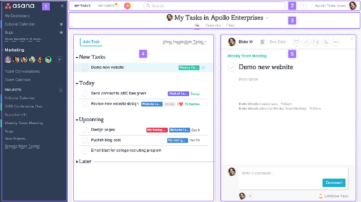The height and width of the screenshot is (202, 361).
Task: Click the purple Product La.. tag
Action: pos(178,93)
